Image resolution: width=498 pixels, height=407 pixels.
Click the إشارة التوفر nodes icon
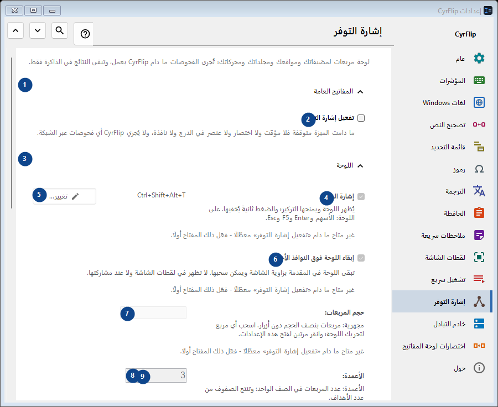(x=479, y=301)
